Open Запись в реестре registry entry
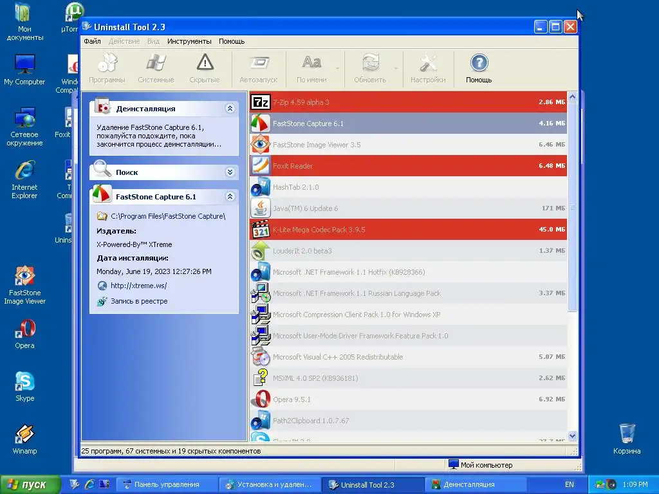The width and height of the screenshot is (659, 494). coord(139,301)
